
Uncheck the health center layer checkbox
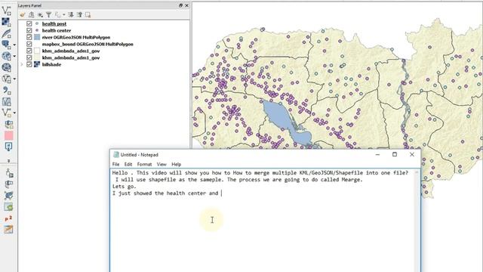(29, 30)
